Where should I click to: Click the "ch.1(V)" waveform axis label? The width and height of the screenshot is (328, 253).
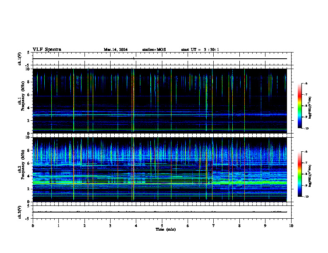tap(19, 59)
